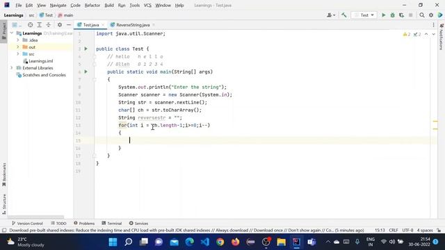
Task: Open the Terminal tool window
Action: coord(111,224)
